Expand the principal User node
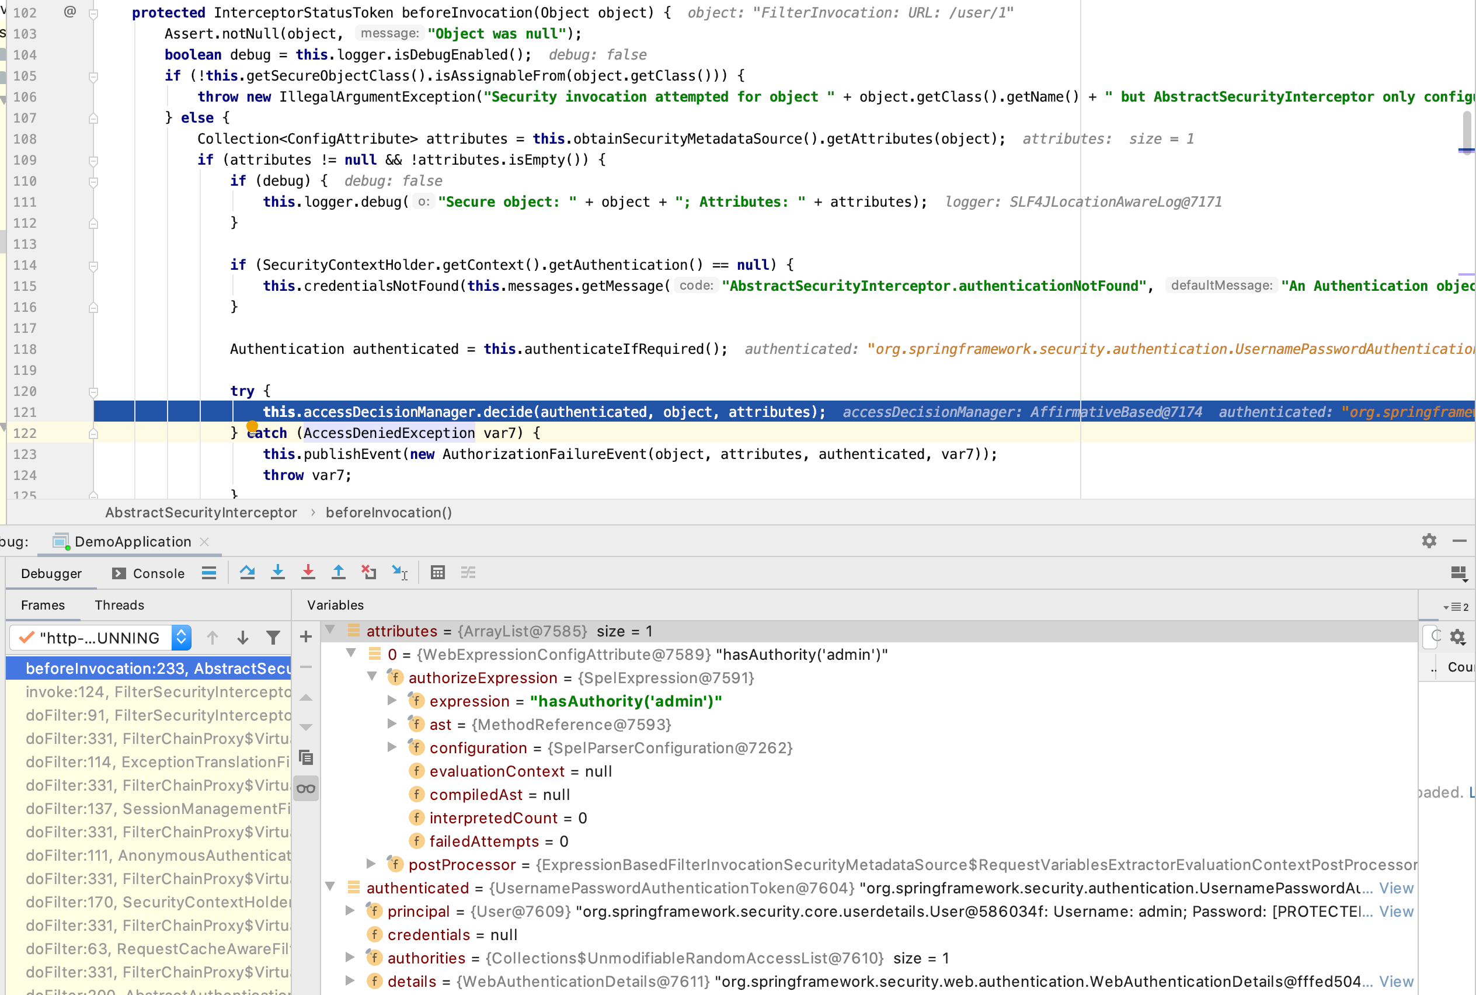Image resolution: width=1476 pixels, height=995 pixels. click(350, 910)
